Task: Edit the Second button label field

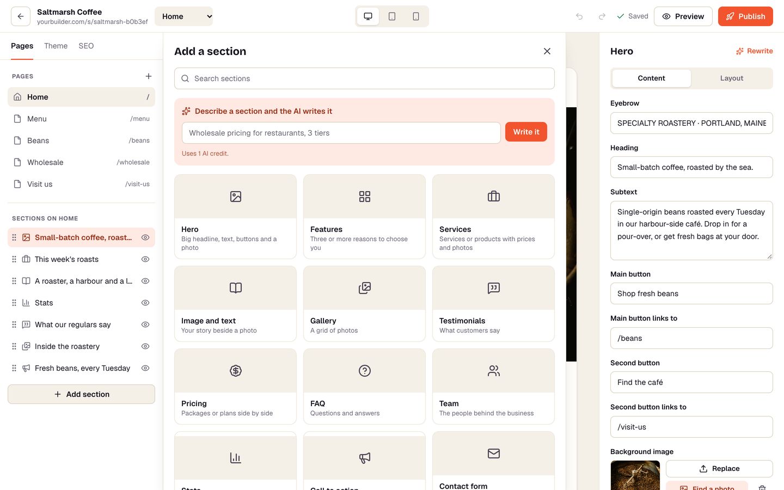Action: [691, 382]
